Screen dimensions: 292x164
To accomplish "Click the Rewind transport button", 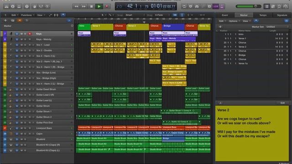I will click(x=76, y=6).
